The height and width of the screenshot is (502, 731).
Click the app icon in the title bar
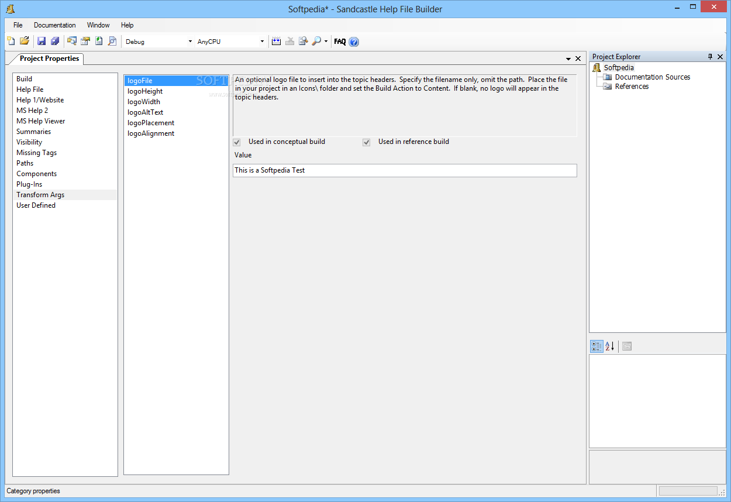[10, 9]
